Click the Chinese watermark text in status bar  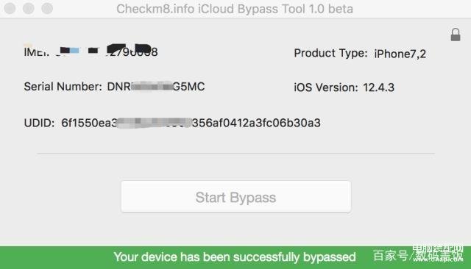(x=417, y=256)
